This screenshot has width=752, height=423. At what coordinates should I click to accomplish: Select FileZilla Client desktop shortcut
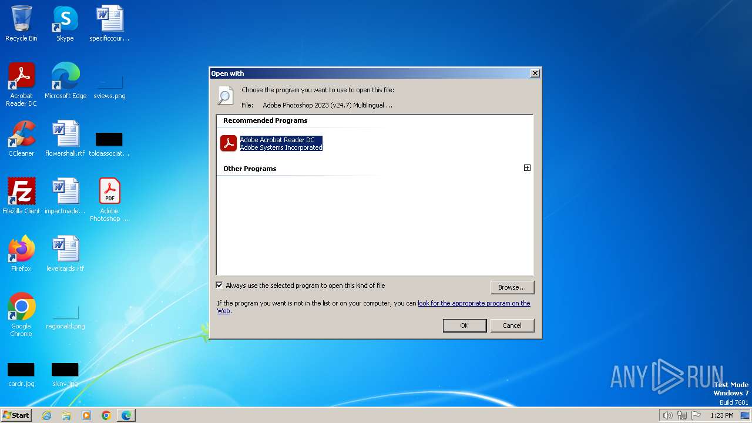tap(21, 196)
